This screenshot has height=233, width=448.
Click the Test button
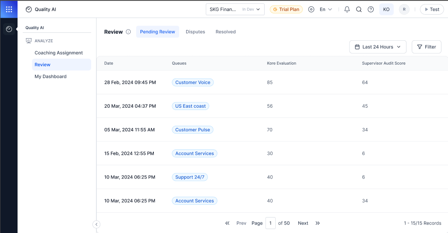point(432,9)
